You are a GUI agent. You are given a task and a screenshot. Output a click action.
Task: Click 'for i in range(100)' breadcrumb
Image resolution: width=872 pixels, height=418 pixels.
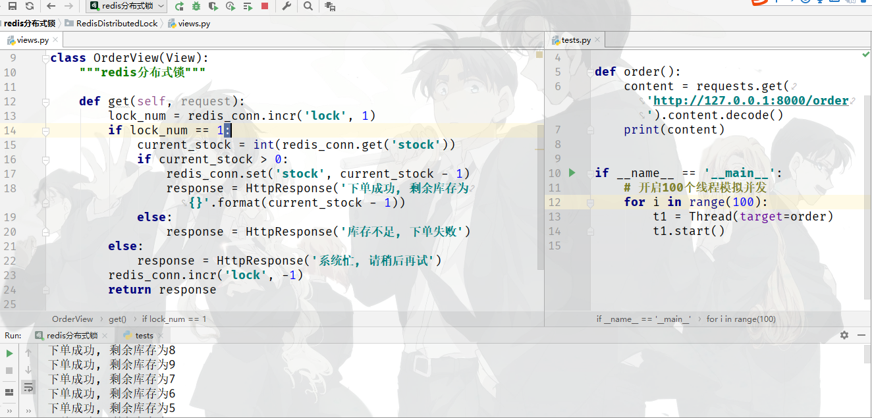click(x=742, y=319)
